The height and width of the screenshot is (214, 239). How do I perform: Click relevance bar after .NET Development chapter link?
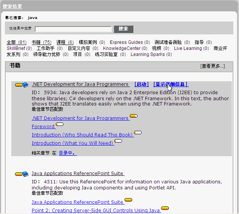click(x=134, y=116)
